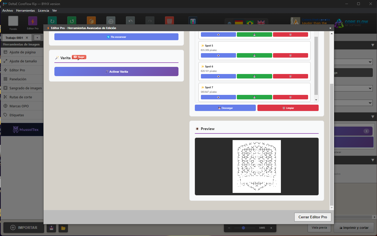This screenshot has height=236, width=377.
Task: Select Editor Pro in the sidebar list
Action: tap(22, 70)
